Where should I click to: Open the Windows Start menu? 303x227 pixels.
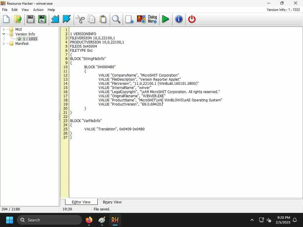point(9,220)
